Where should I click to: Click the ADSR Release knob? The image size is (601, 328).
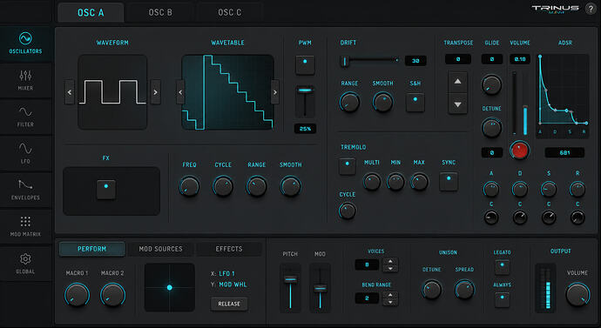pyautogui.click(x=577, y=189)
